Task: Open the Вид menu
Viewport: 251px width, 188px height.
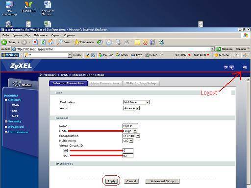Action: click(27, 35)
